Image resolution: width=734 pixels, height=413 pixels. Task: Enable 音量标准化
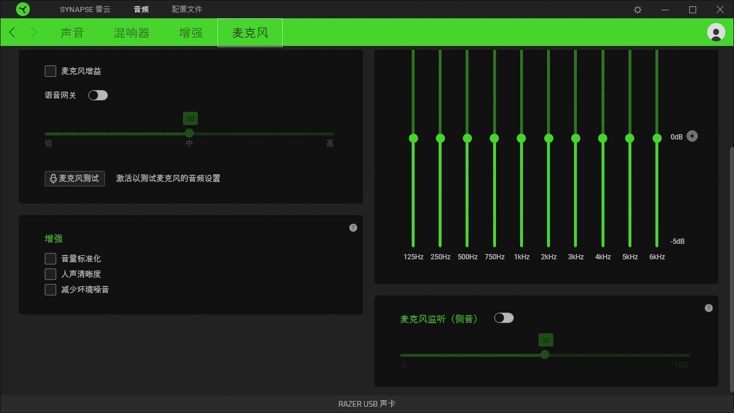click(x=50, y=259)
